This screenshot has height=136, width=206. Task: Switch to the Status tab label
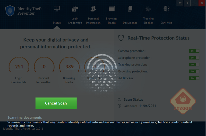click(x=57, y=23)
